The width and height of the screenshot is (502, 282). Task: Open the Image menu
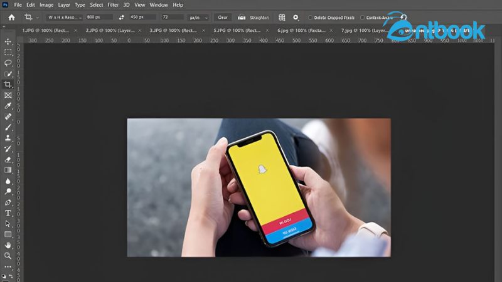pos(46,5)
